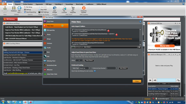
Task: Open Windows Start menu
Action: point(3,102)
